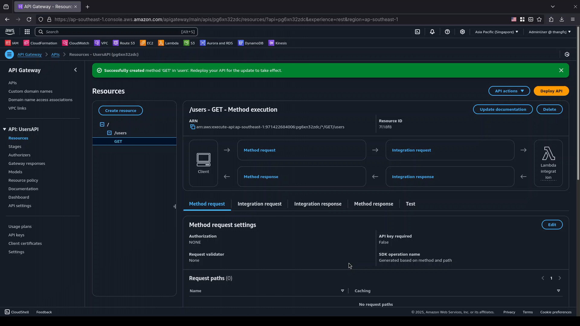
Task: Dismiss the green success banner
Action: (561, 70)
